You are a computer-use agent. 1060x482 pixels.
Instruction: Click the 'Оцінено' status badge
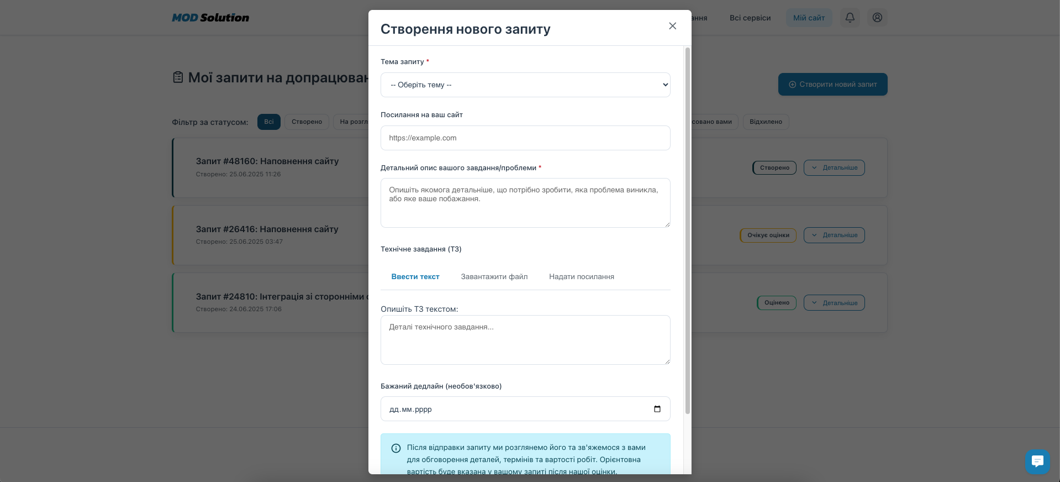pyautogui.click(x=777, y=302)
